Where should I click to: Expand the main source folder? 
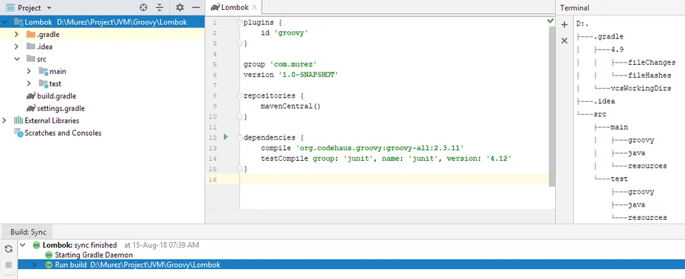(29, 71)
